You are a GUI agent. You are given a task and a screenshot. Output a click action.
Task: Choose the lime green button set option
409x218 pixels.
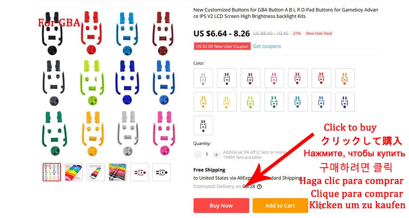(251, 102)
